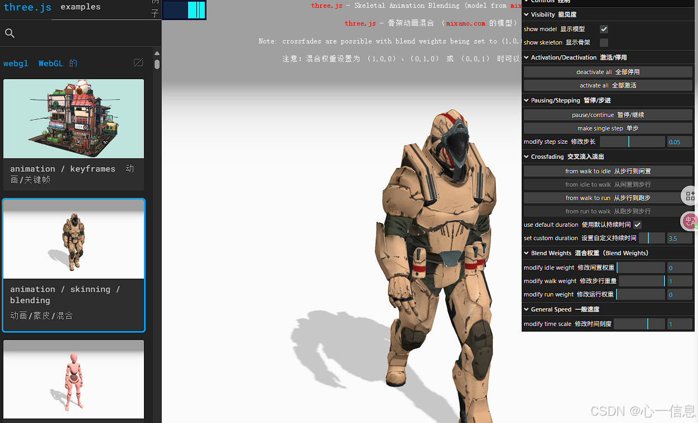Click the modify run weight slider
Viewport: 698px width, 423px height.
(x=641, y=294)
